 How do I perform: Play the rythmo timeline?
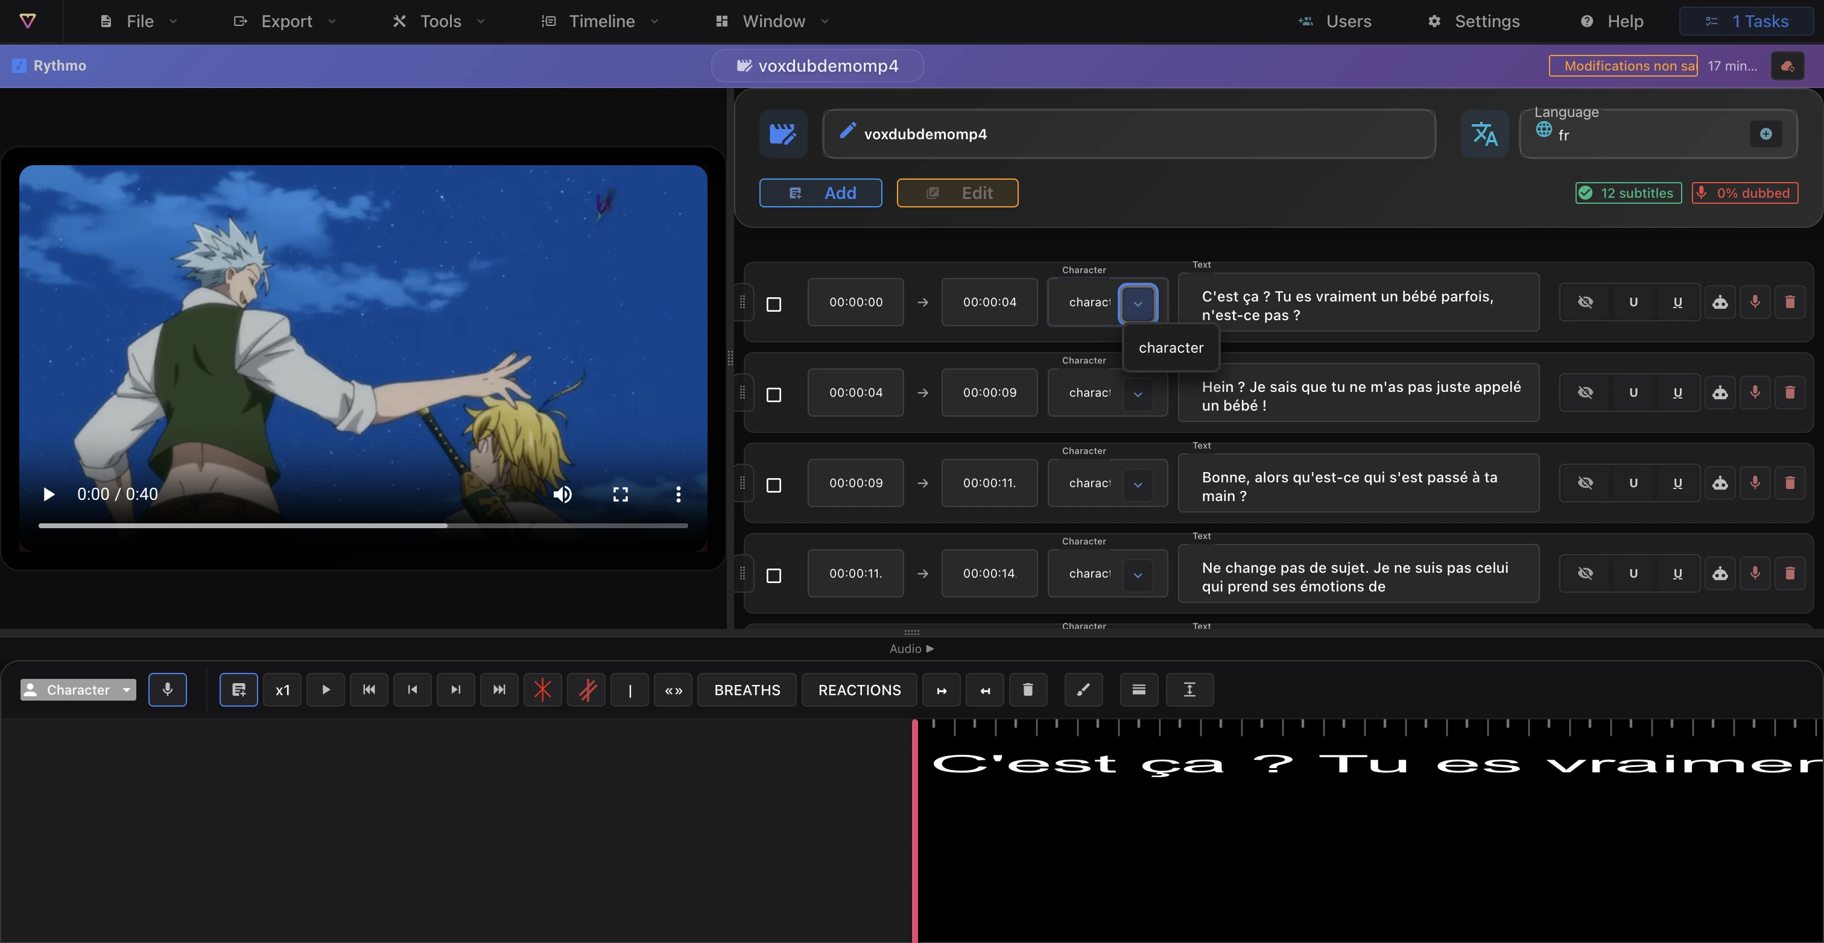point(326,690)
